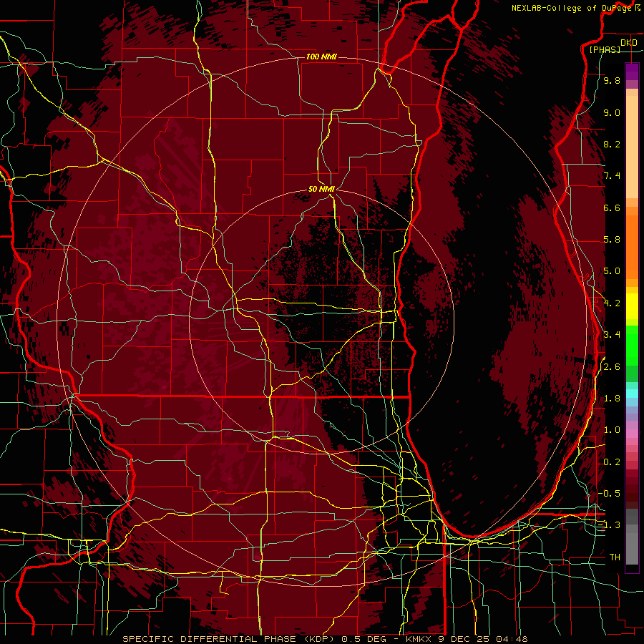Click the -1.3 scale value
The width and height of the screenshot is (644, 644).
[x=610, y=525]
